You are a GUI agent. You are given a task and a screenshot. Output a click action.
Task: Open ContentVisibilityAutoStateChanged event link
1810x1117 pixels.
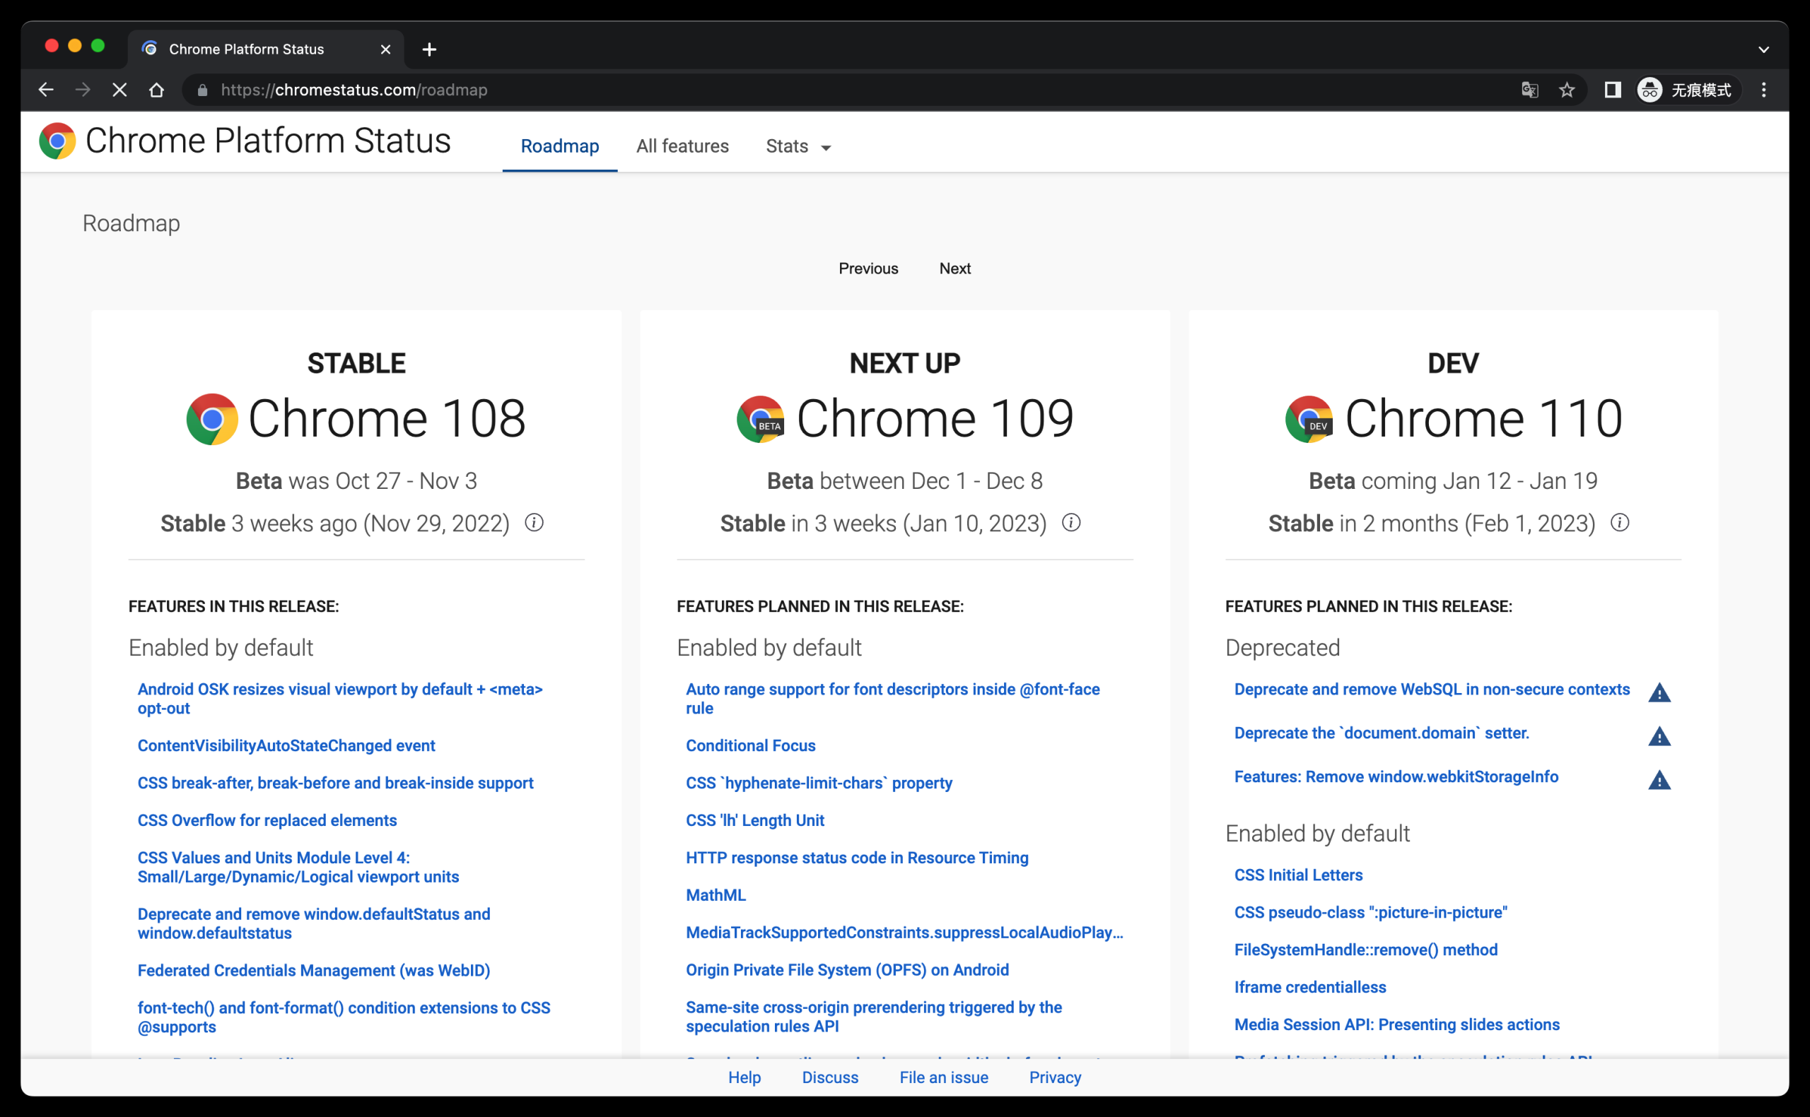[286, 745]
